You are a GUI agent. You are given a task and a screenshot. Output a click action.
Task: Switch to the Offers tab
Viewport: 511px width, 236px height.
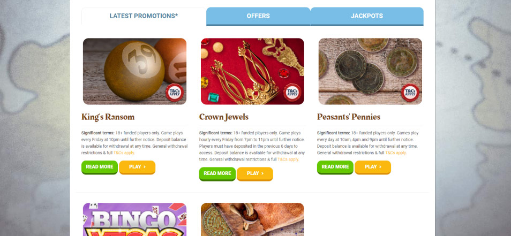(x=258, y=16)
